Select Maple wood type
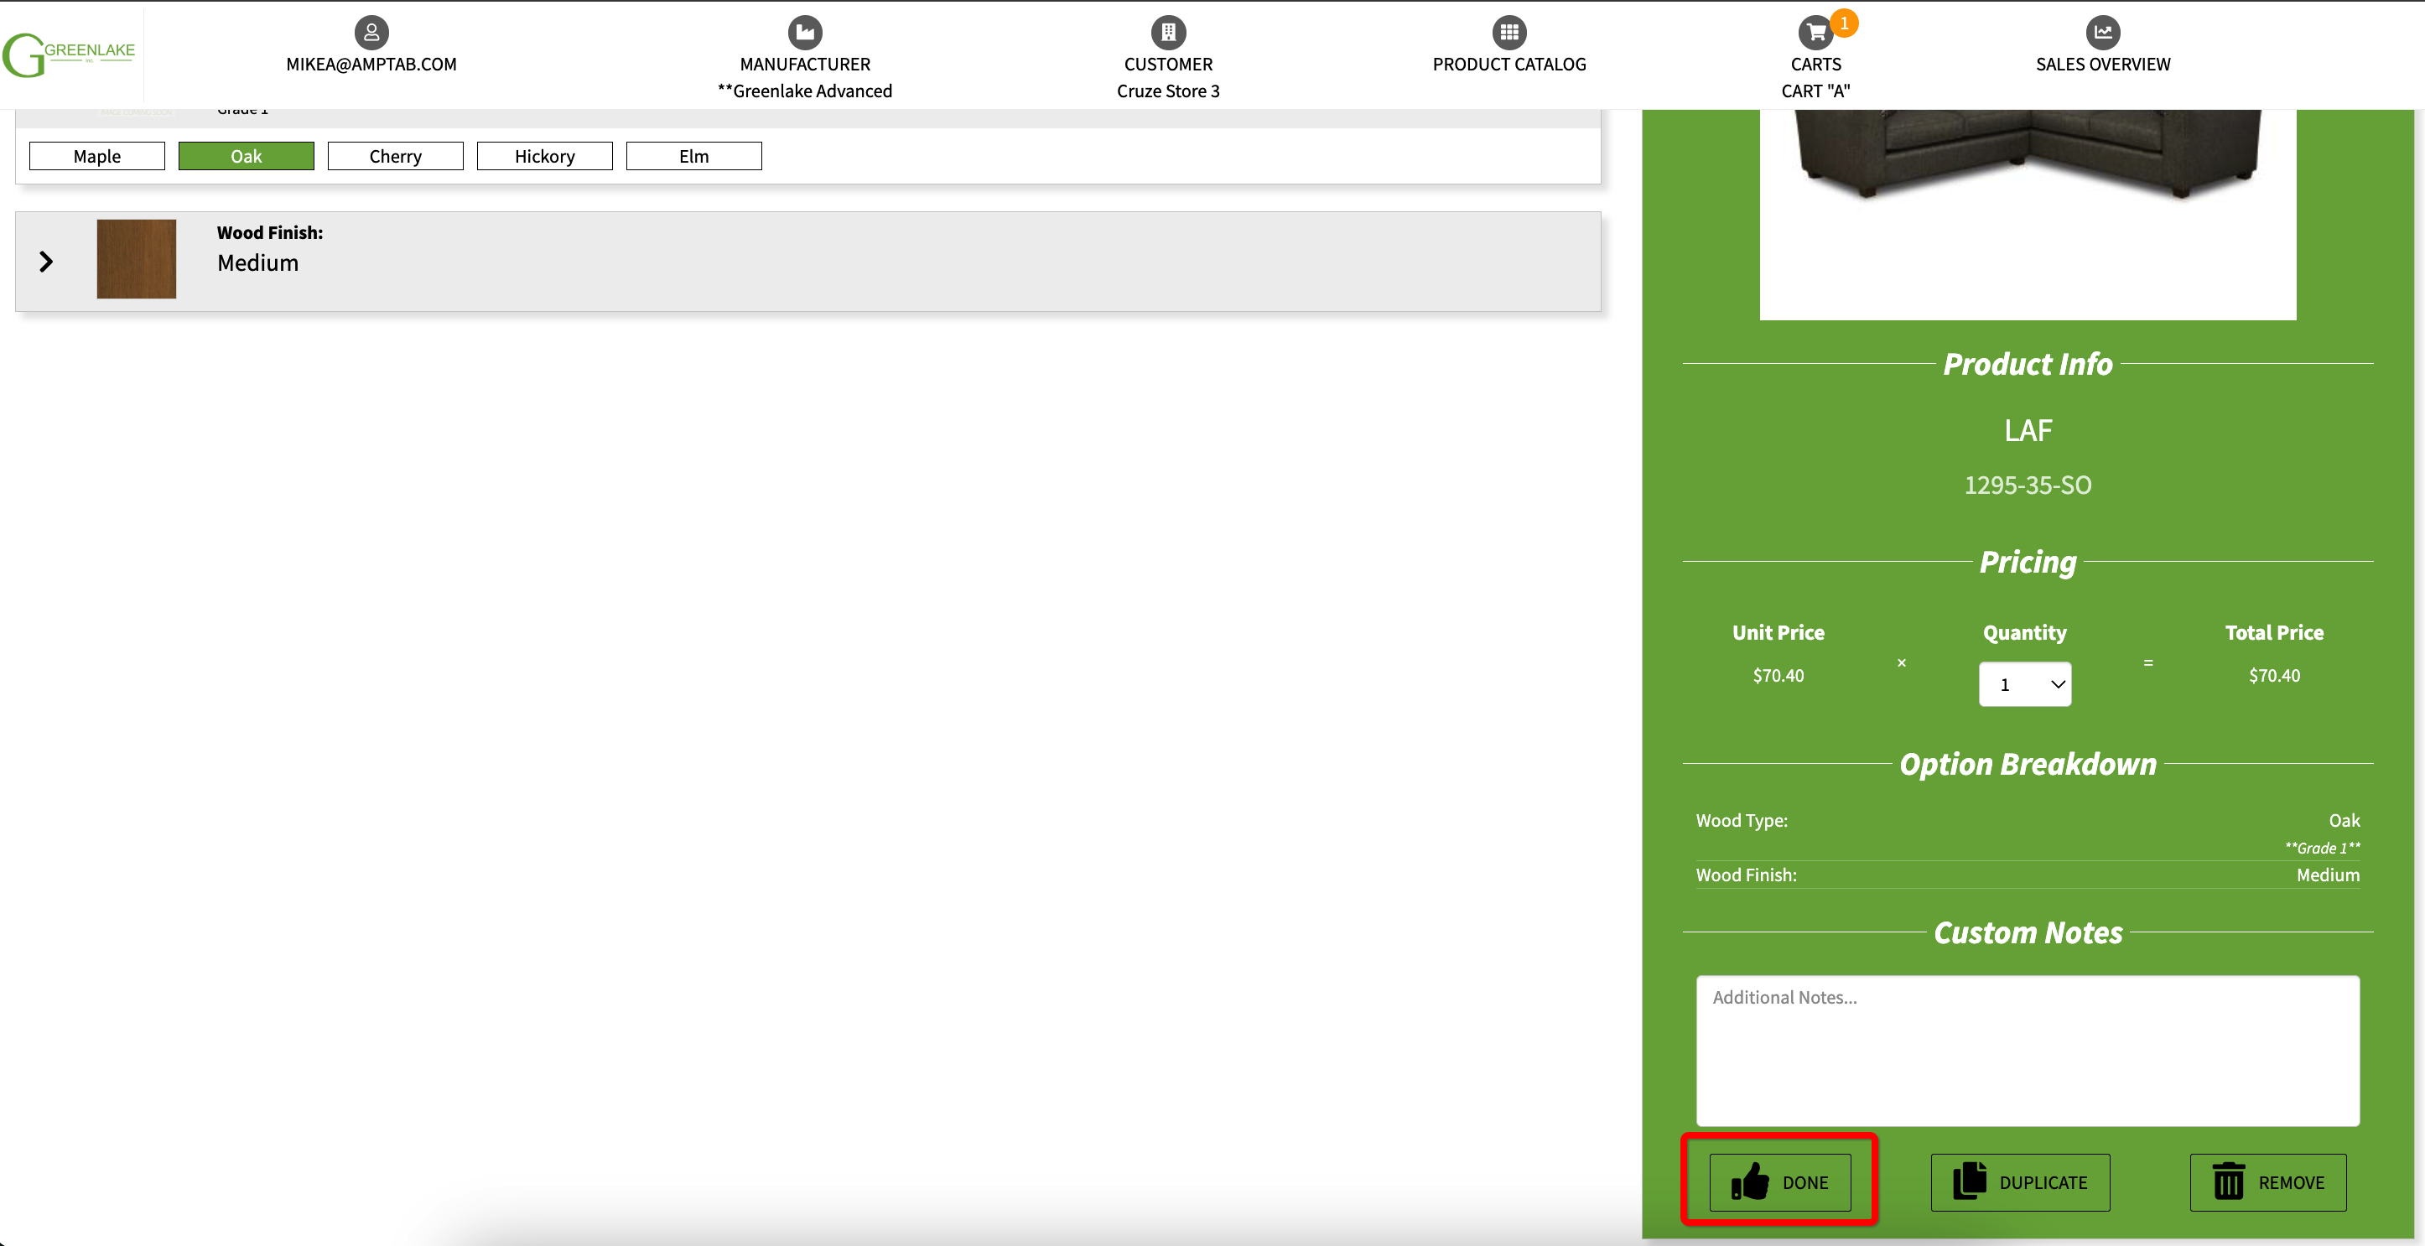Viewport: 2425px width, 1246px height. pyautogui.click(x=97, y=156)
